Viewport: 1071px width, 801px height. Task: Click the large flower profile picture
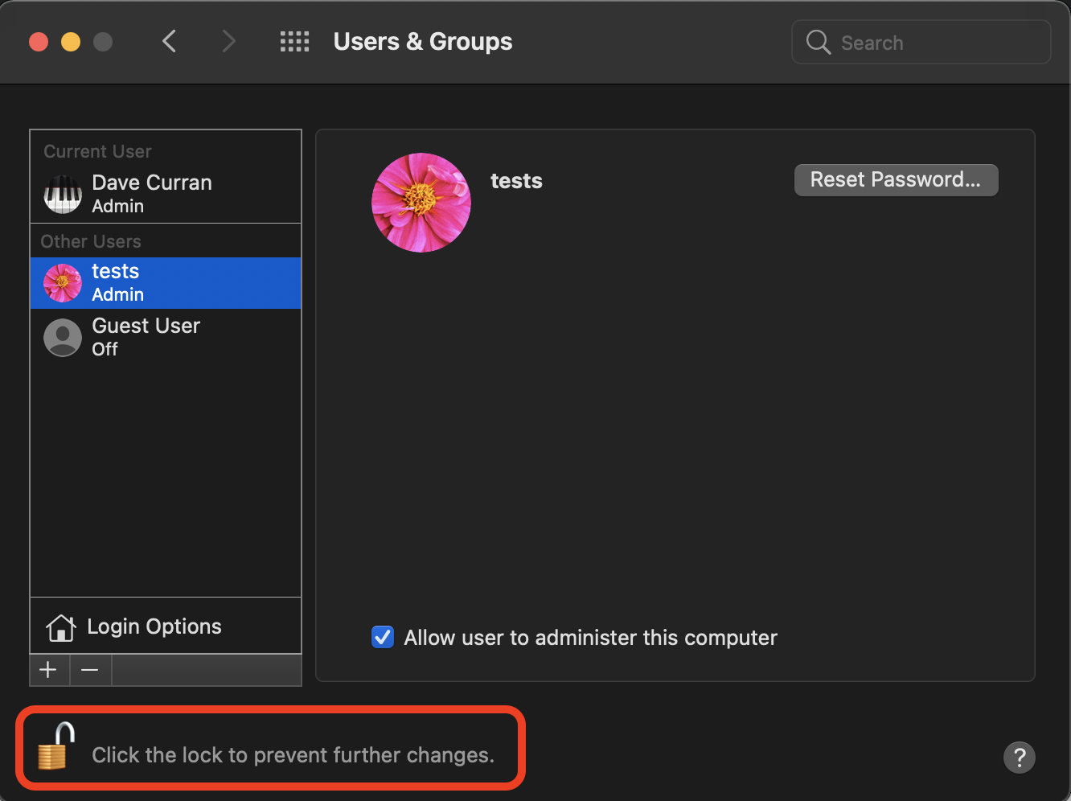421,203
